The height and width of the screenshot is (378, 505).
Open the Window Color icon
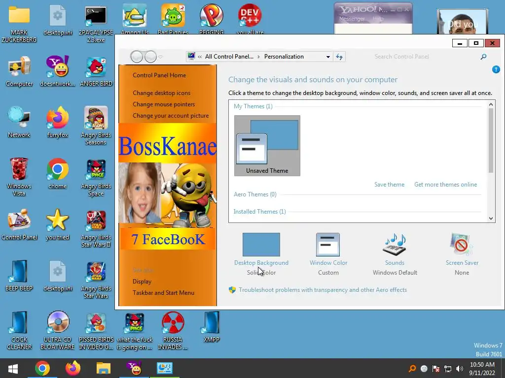328,245
